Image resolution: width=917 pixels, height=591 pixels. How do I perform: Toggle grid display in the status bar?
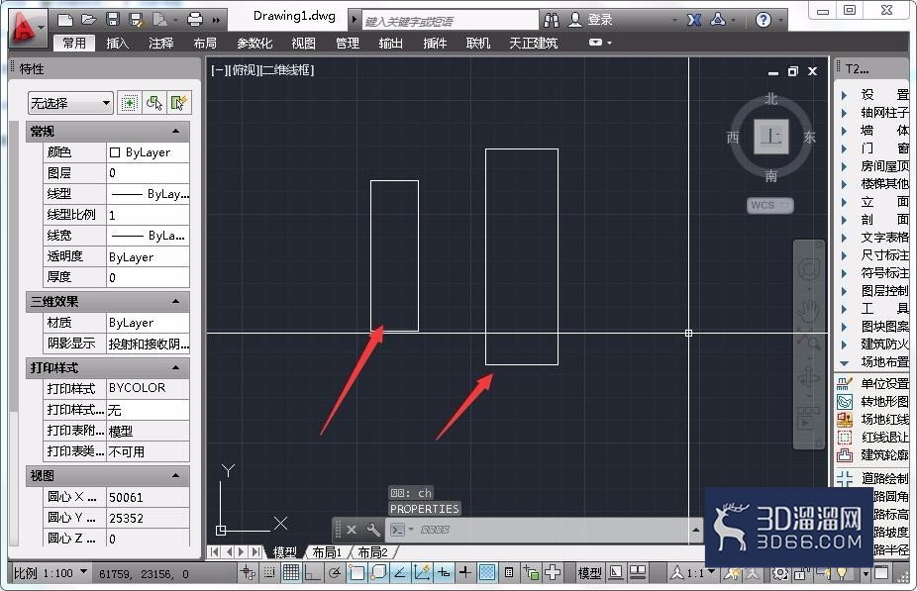tap(291, 573)
